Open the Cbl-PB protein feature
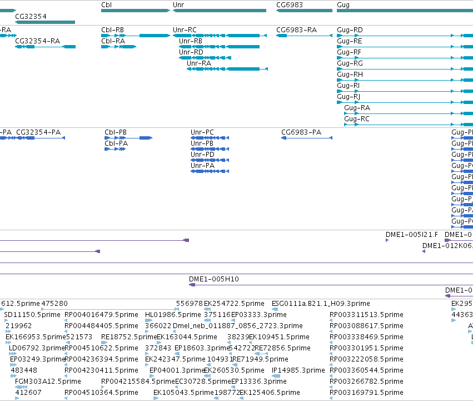Image resolution: width=473 pixels, height=401 pixels. [x=128, y=138]
